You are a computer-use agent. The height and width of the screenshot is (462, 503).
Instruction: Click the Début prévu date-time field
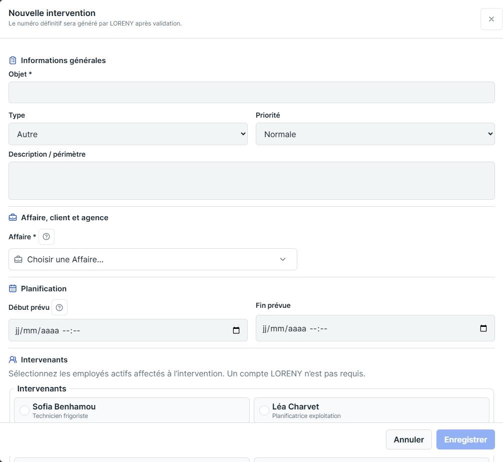coord(128,330)
